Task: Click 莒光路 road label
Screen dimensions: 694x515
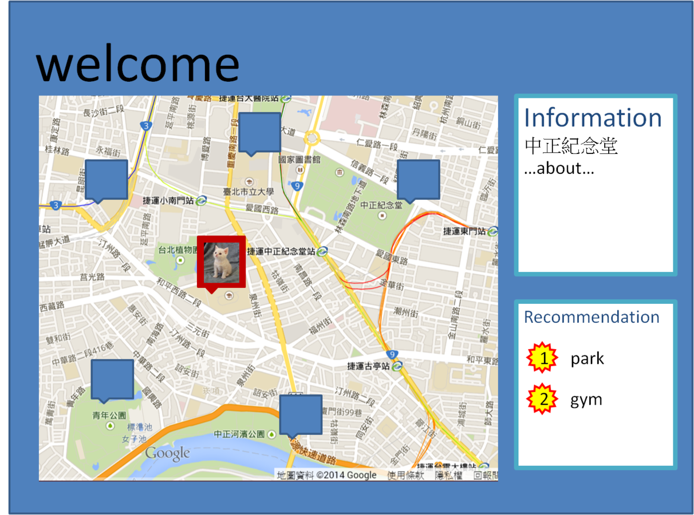Action: (x=92, y=277)
